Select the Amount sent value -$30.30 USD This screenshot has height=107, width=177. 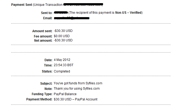click(x=63, y=31)
